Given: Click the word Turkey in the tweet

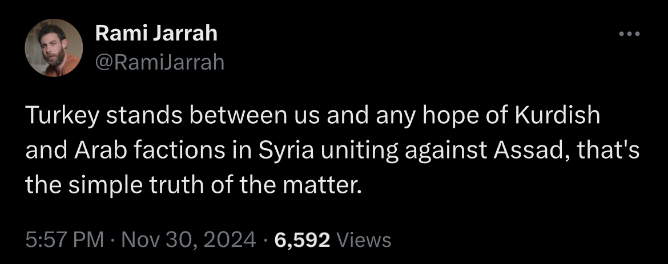Looking at the screenshot, I should 58,116.
